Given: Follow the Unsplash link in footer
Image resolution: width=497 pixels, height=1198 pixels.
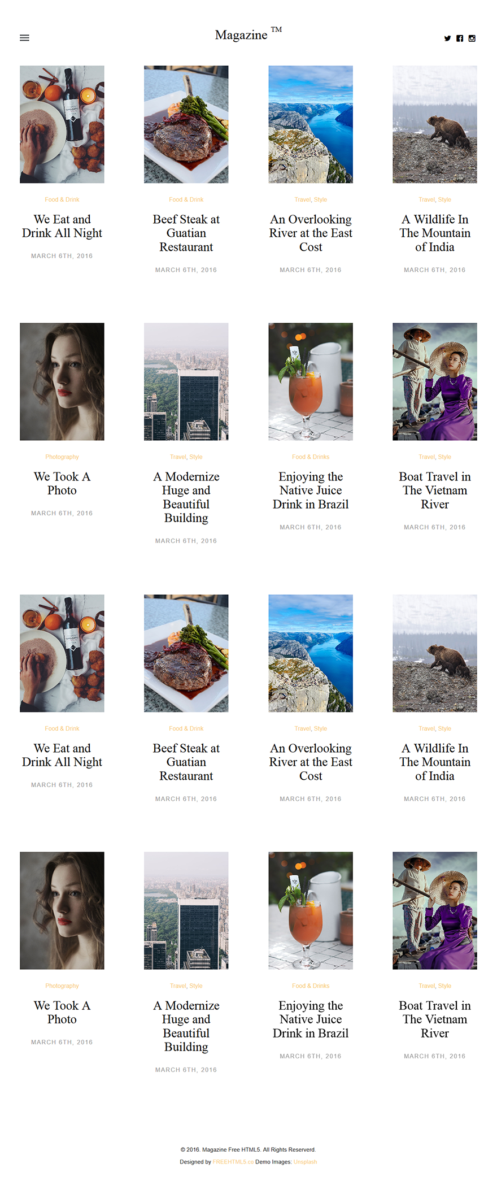Looking at the screenshot, I should click(x=305, y=1162).
